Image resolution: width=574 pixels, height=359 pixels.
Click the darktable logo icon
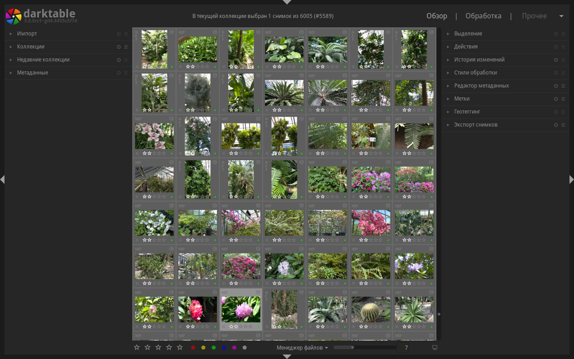click(x=13, y=16)
